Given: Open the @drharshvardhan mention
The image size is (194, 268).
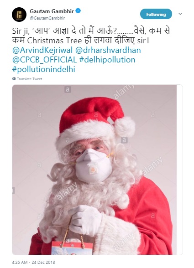Looking at the screenshot, I should tap(108, 50).
